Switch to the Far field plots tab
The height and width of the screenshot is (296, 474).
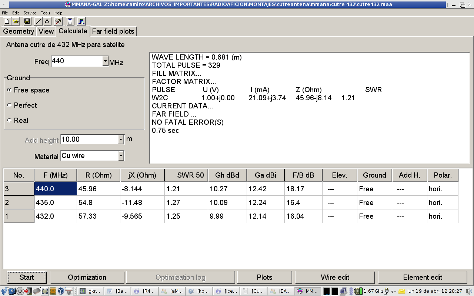tap(113, 31)
